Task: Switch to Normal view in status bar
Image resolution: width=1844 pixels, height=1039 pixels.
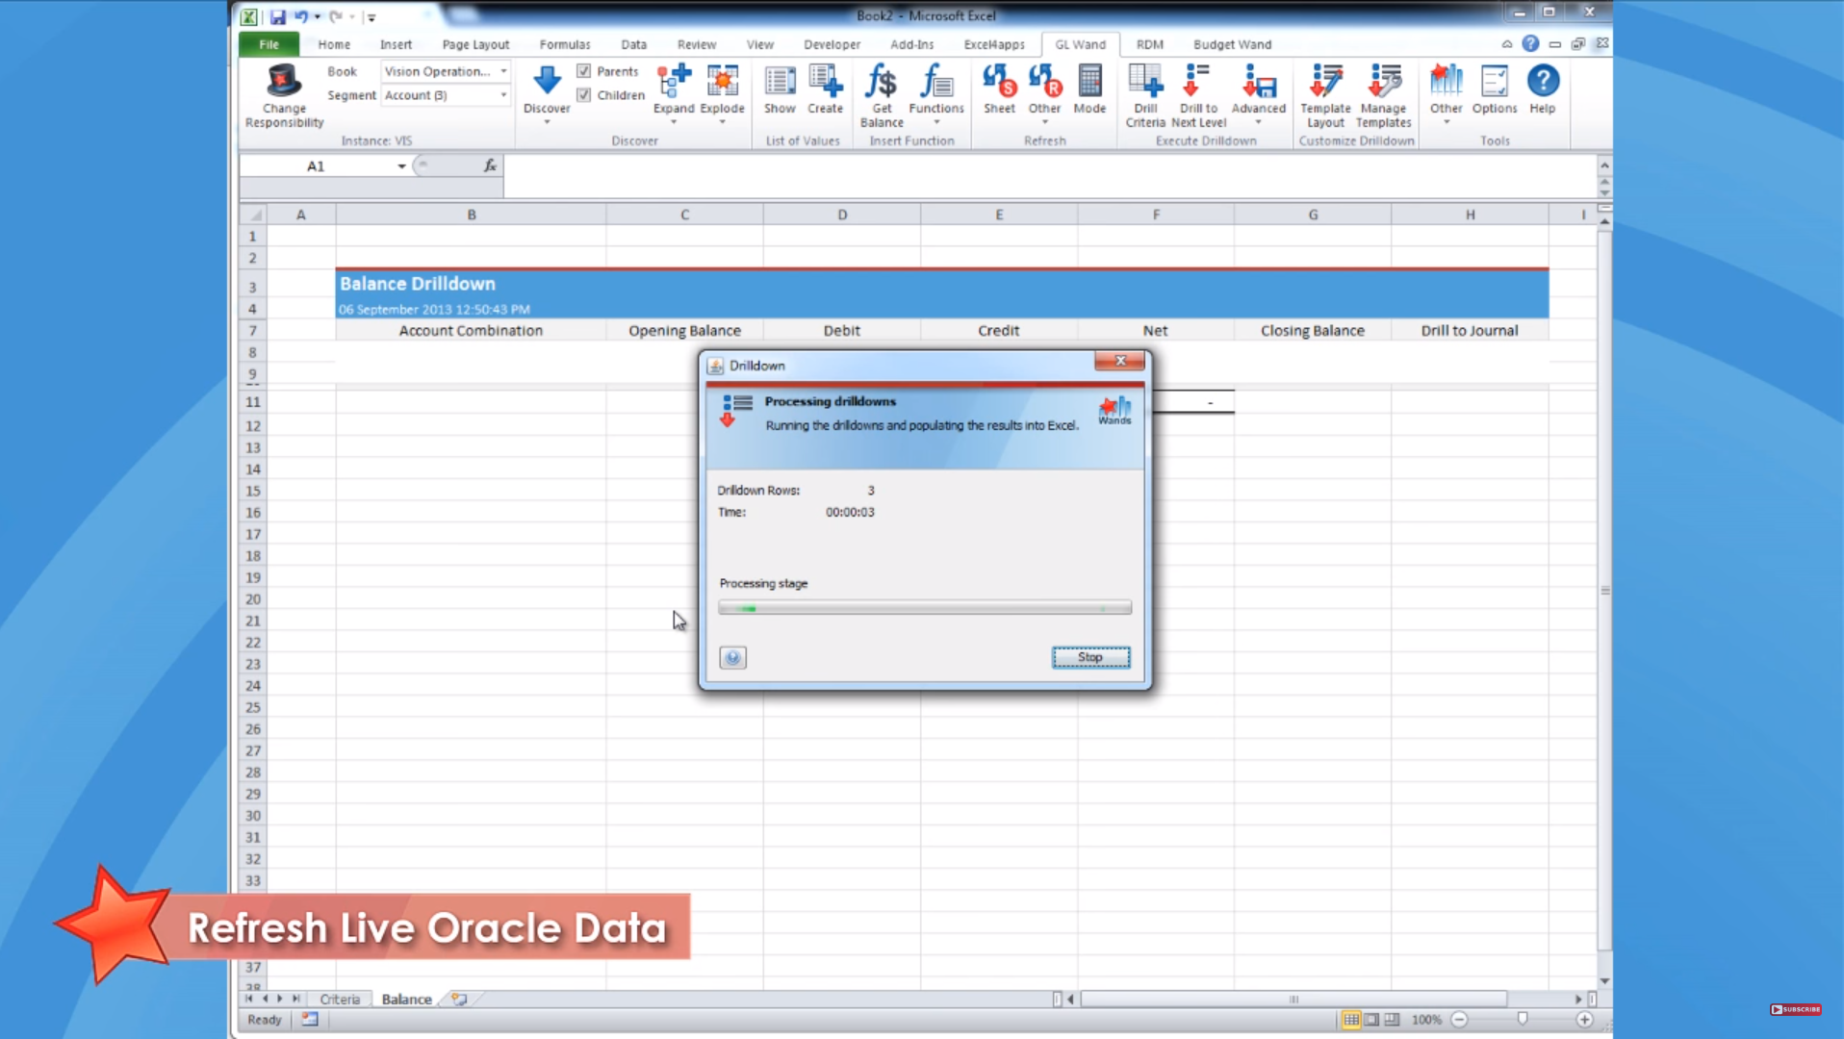Action: coord(1351,1020)
